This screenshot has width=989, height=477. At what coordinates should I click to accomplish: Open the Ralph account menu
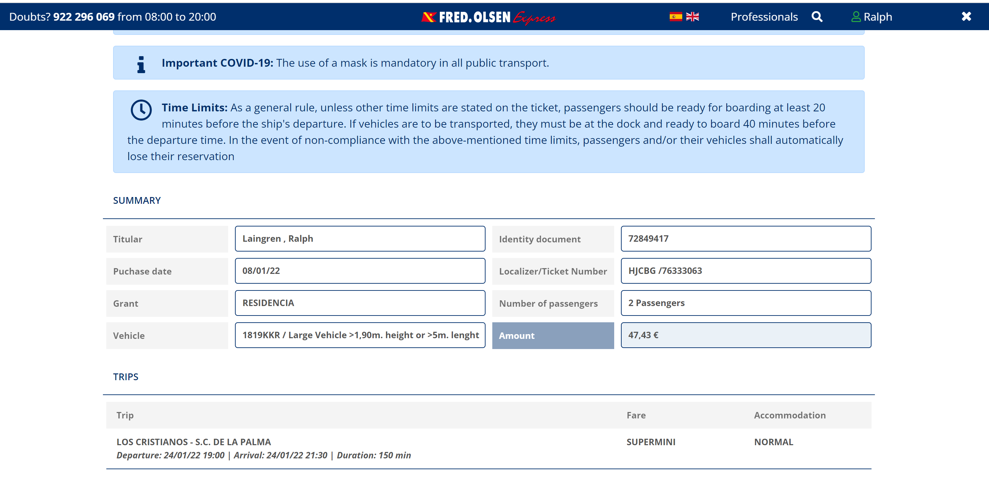[x=877, y=17]
